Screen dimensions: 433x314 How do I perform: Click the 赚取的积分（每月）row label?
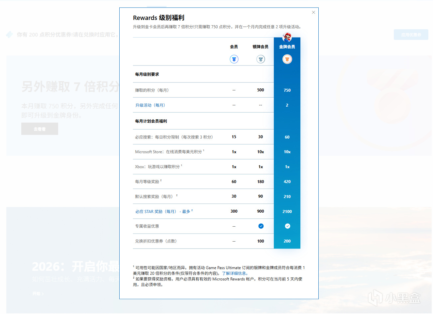pyautogui.click(x=153, y=90)
